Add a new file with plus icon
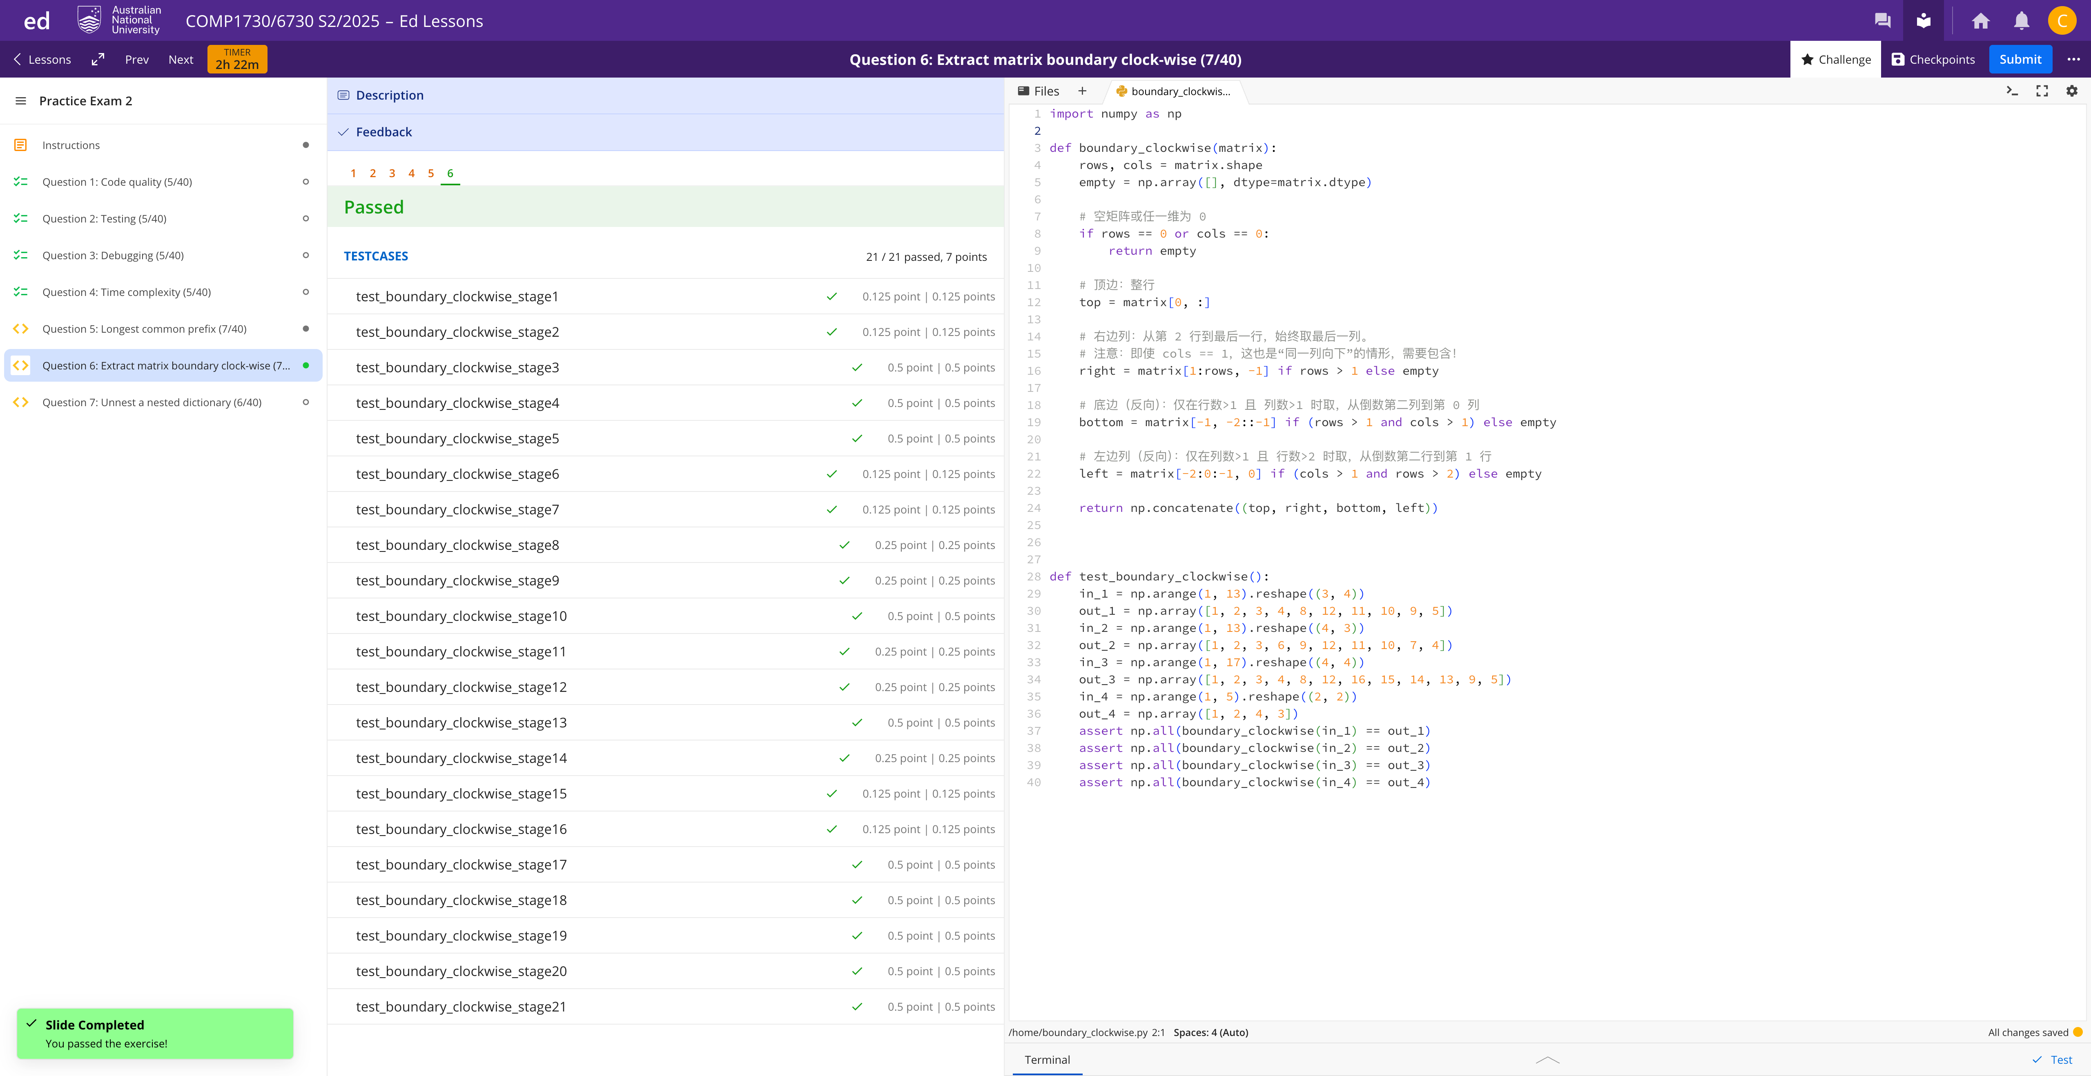 [1082, 91]
